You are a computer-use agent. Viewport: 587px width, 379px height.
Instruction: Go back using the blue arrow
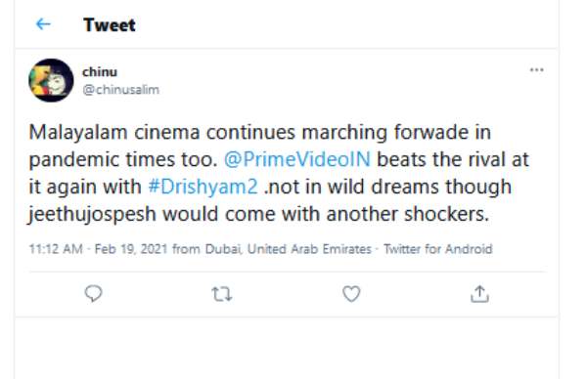coord(43,24)
